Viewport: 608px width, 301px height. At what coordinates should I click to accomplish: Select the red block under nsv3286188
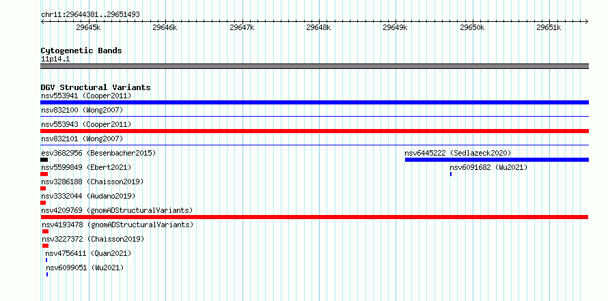[x=43, y=188]
